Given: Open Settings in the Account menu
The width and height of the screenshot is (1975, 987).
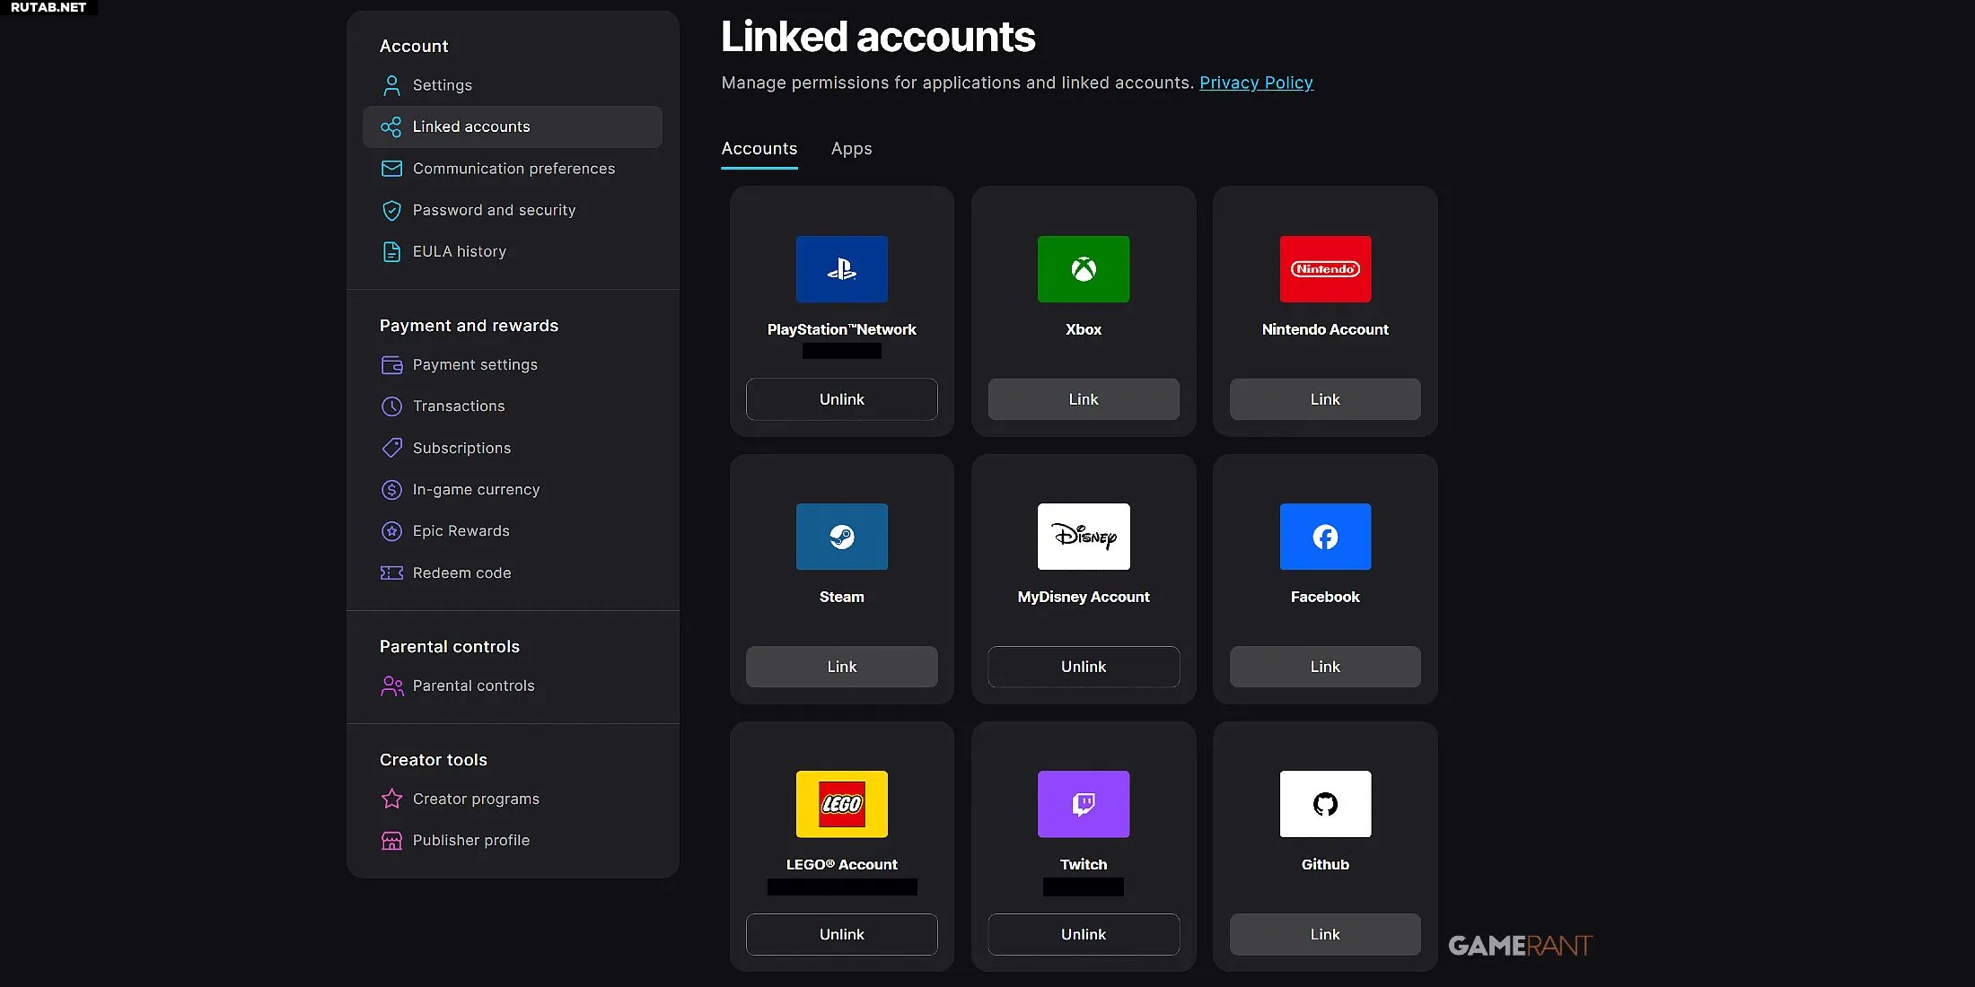Looking at the screenshot, I should [512, 85].
